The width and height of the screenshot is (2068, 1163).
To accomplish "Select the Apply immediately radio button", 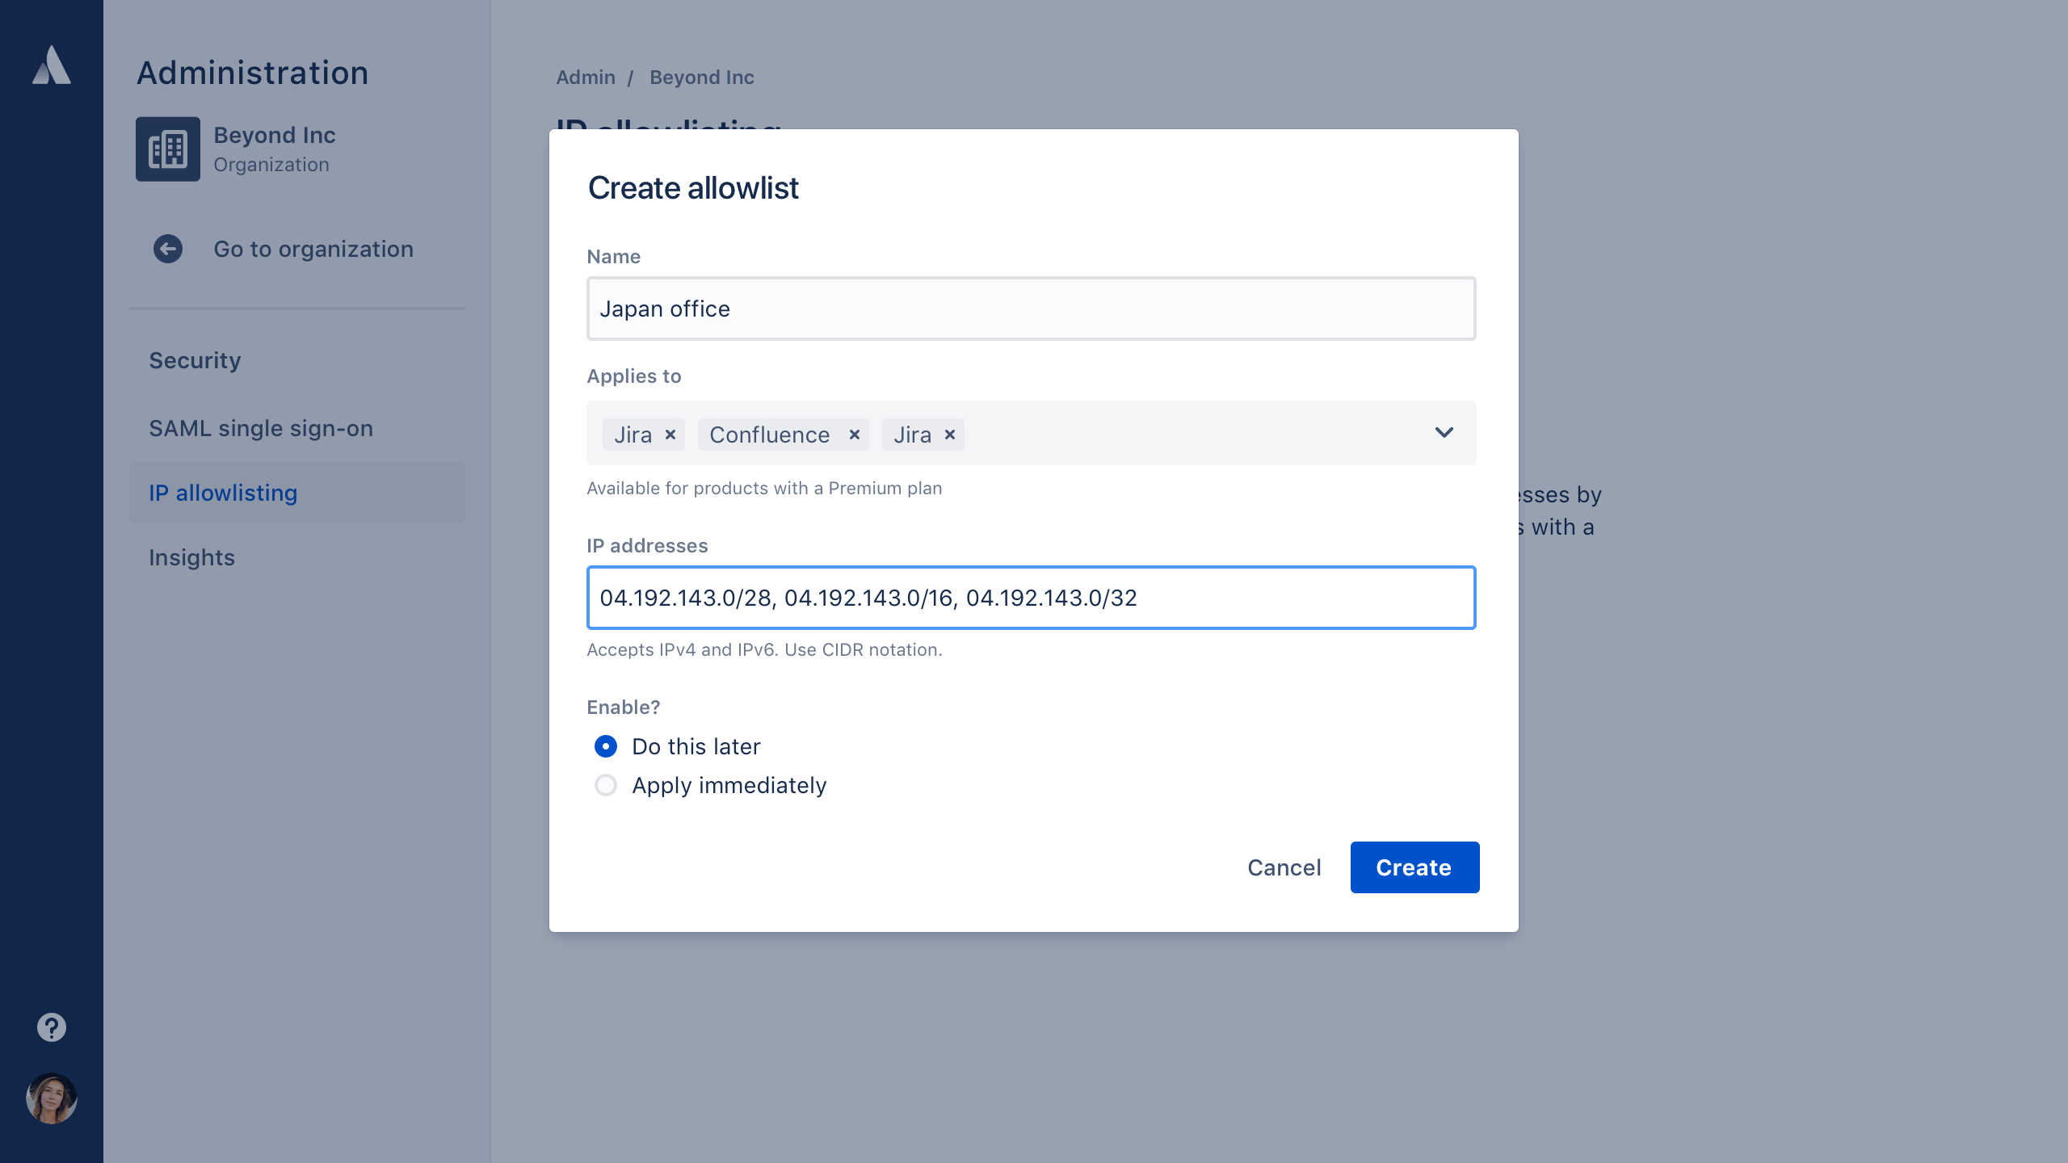I will pos(605,785).
